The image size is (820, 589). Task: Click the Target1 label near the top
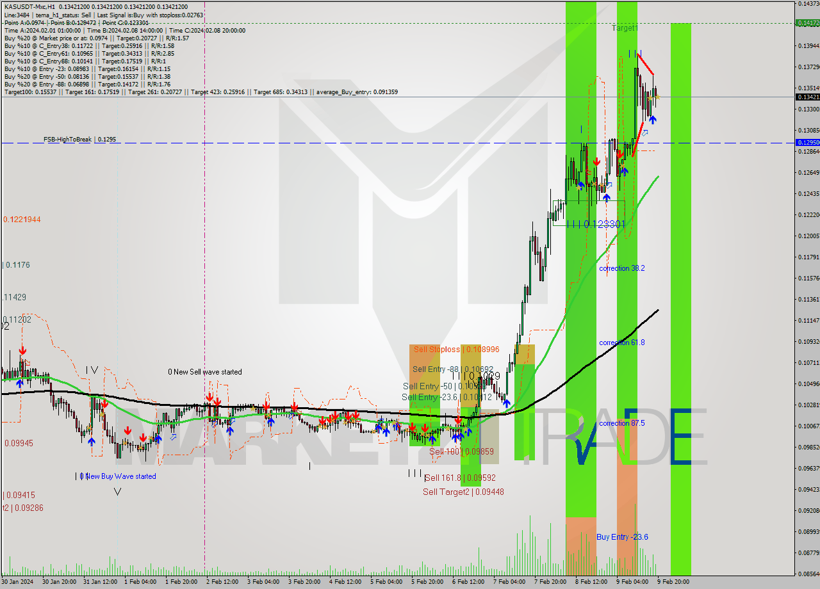(x=625, y=28)
